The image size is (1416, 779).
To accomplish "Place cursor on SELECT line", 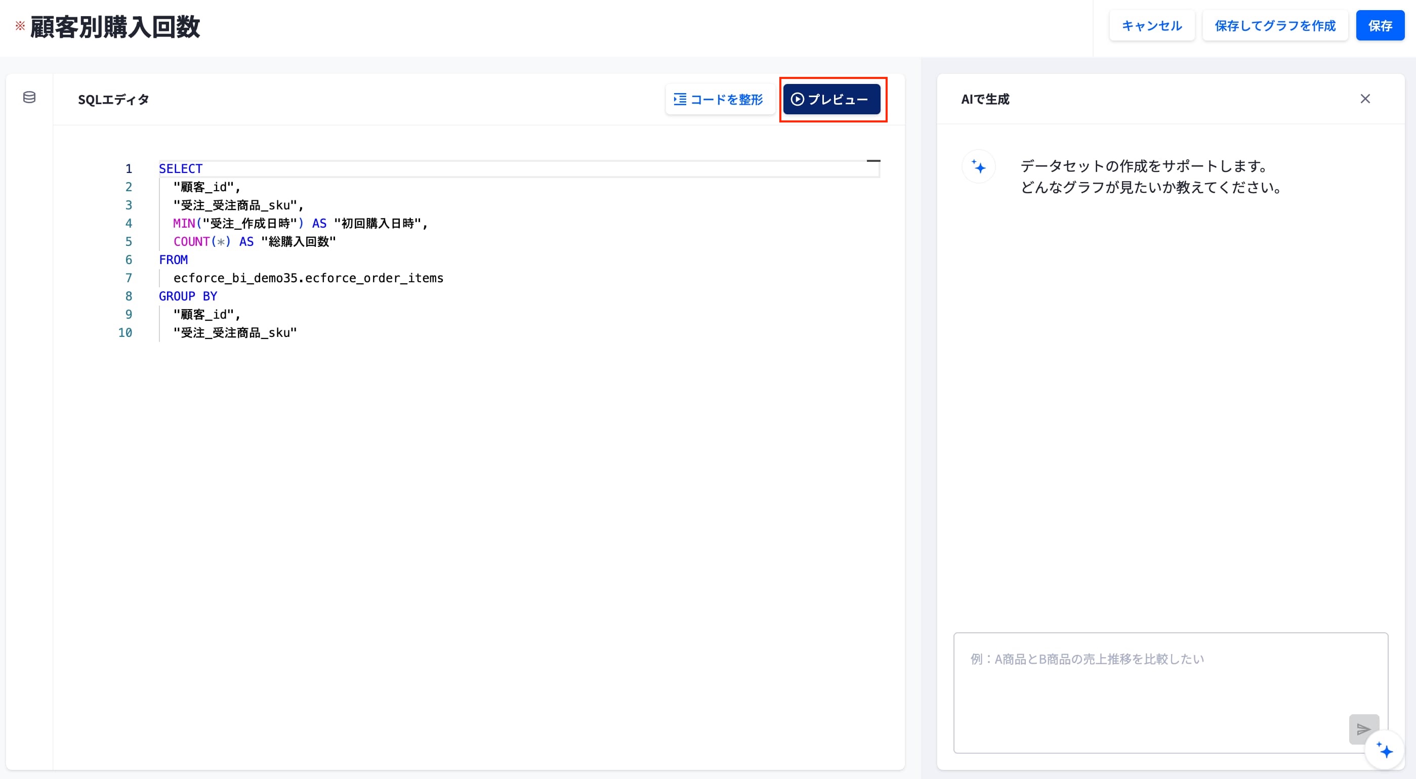I will (x=518, y=168).
